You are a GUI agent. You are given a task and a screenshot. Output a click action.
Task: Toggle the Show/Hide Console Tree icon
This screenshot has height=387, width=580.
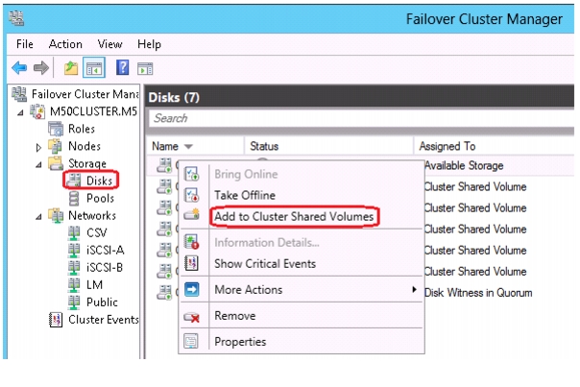[x=94, y=68]
